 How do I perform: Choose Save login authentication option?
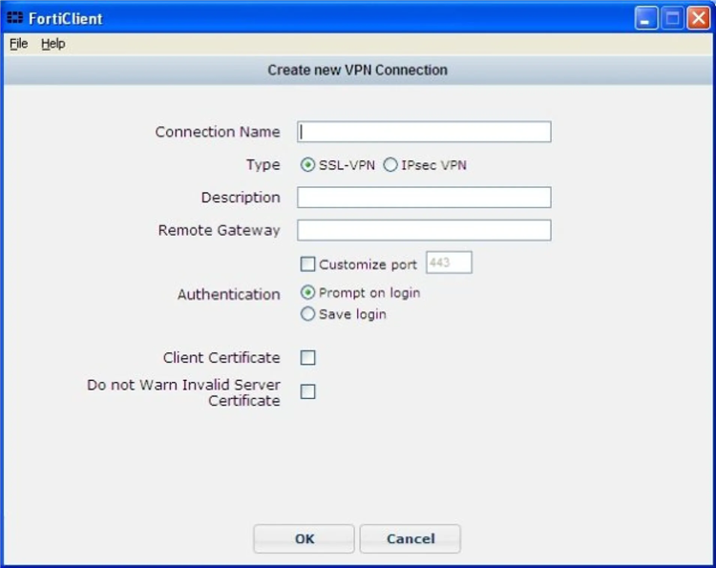point(307,314)
